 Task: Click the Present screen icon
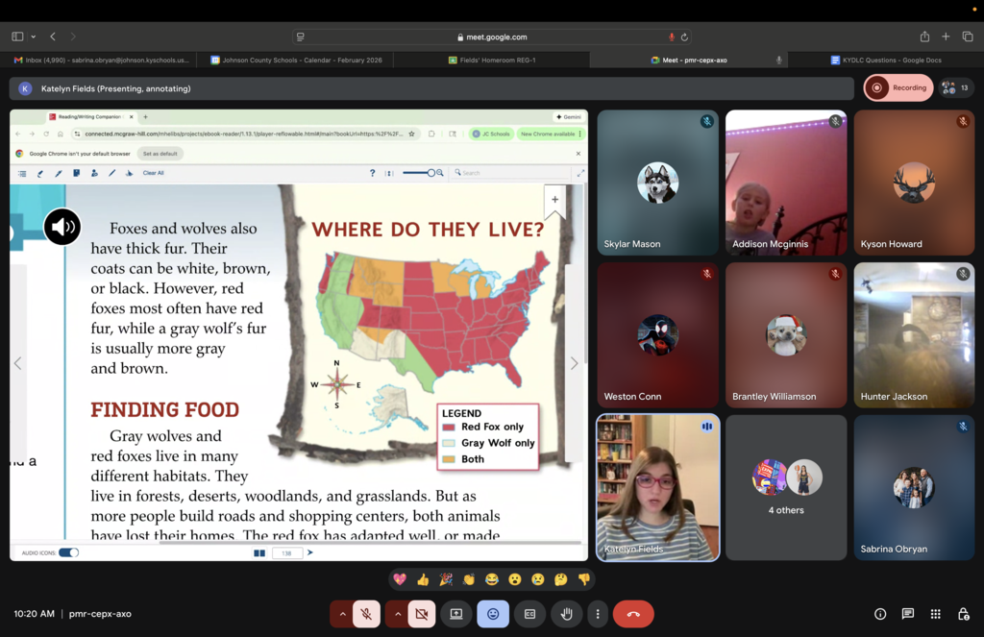coord(456,614)
